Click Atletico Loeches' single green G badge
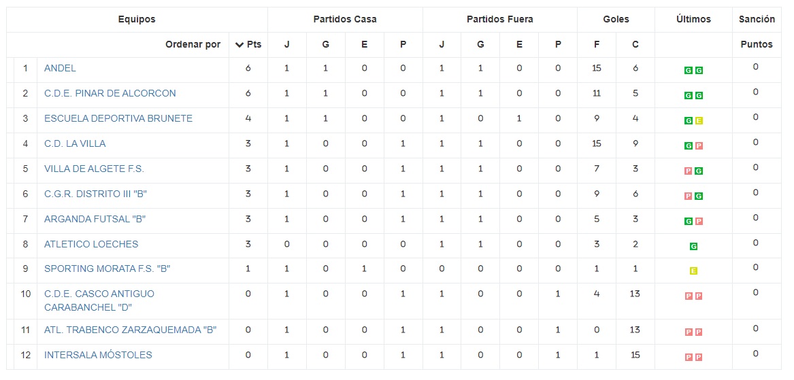Viewport: 794px width, 380px height. (693, 246)
